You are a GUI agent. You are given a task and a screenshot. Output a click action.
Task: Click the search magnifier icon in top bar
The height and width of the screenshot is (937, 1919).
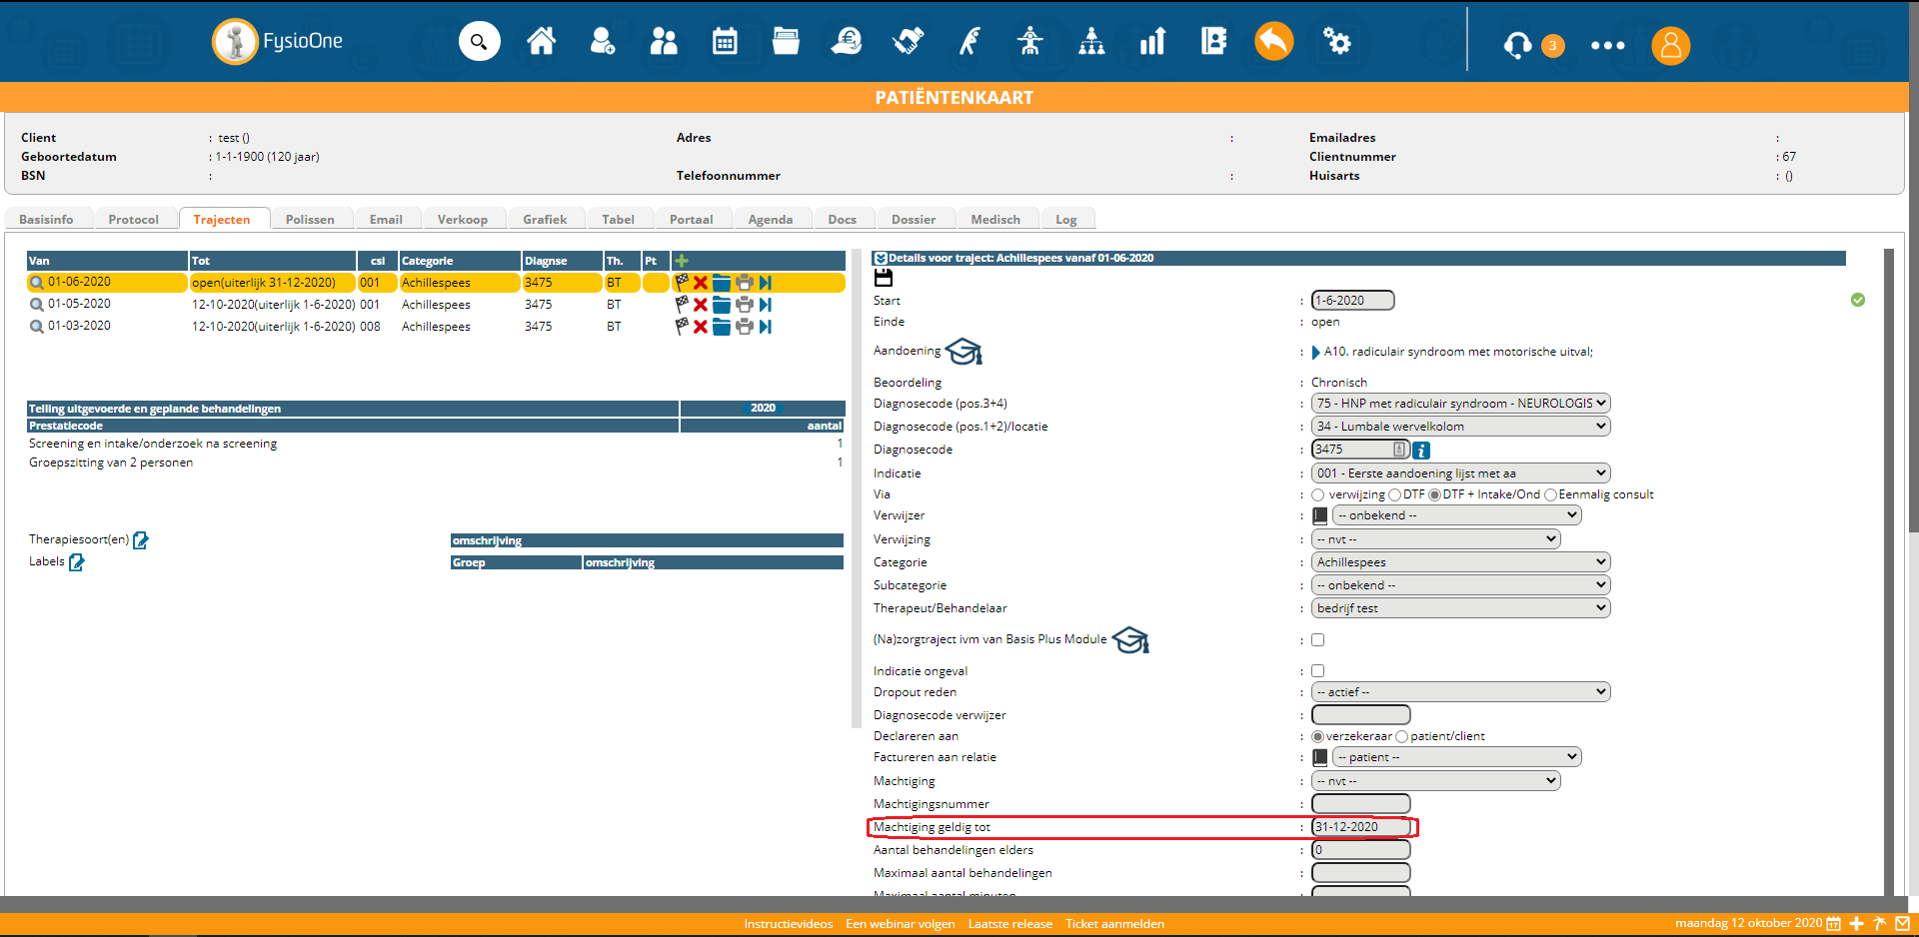pyautogui.click(x=479, y=42)
